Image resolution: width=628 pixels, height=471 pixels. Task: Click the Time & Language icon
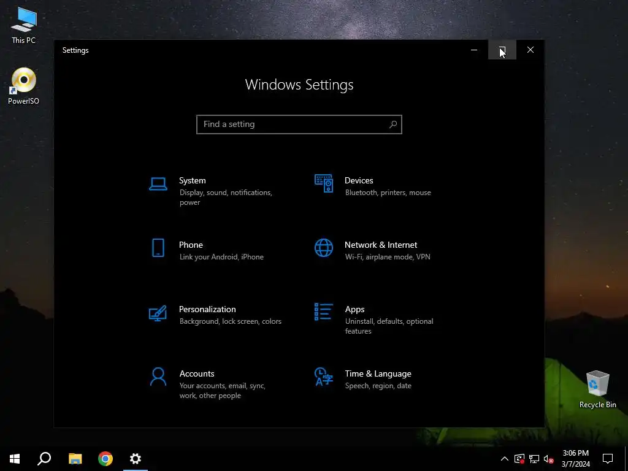324,377
